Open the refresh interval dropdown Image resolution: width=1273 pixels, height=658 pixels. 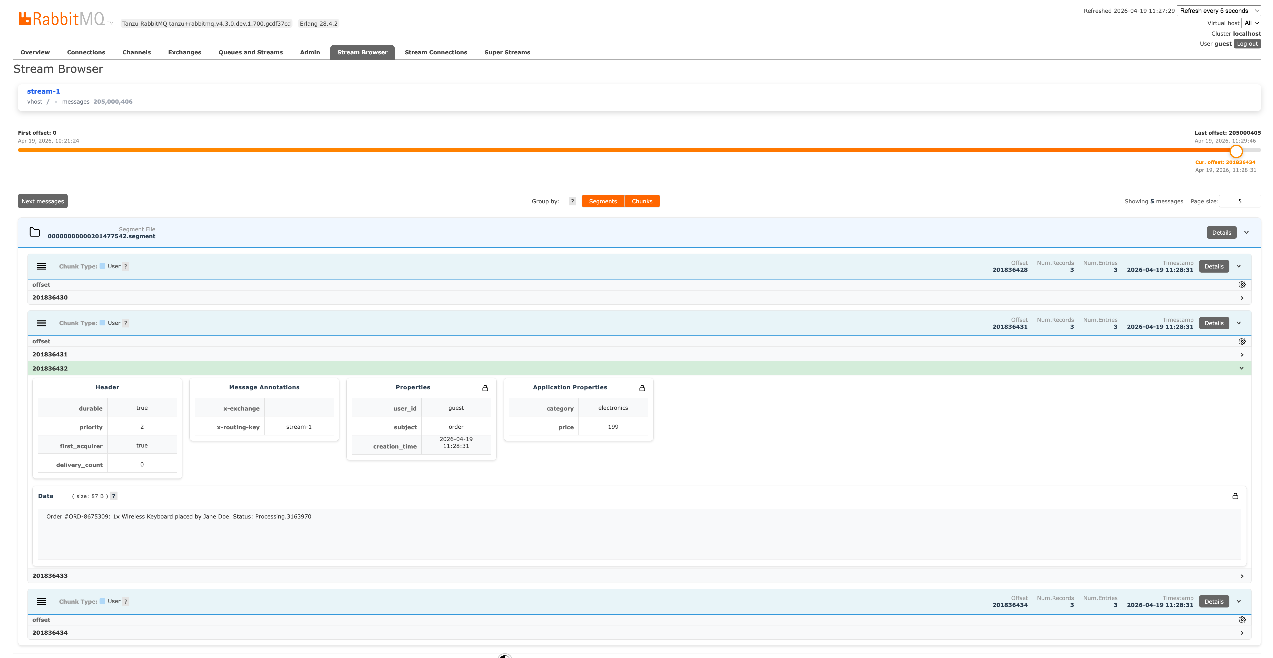click(1219, 10)
